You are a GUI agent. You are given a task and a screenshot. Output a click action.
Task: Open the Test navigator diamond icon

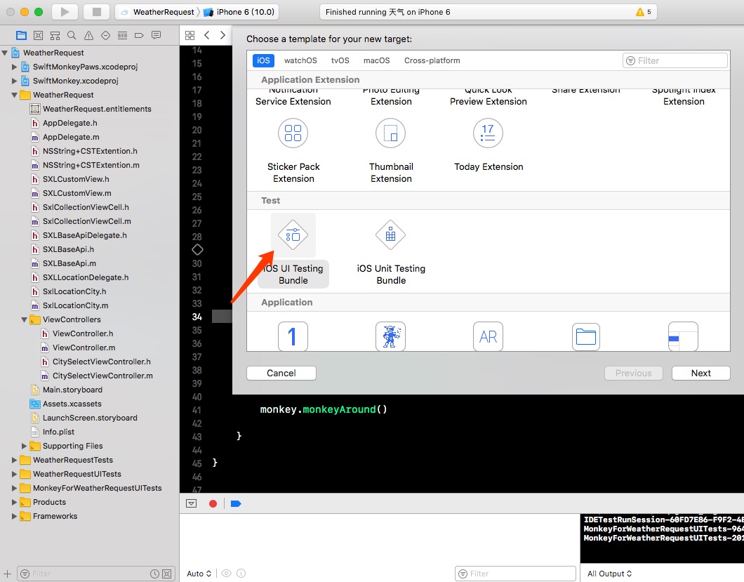pyautogui.click(x=105, y=35)
